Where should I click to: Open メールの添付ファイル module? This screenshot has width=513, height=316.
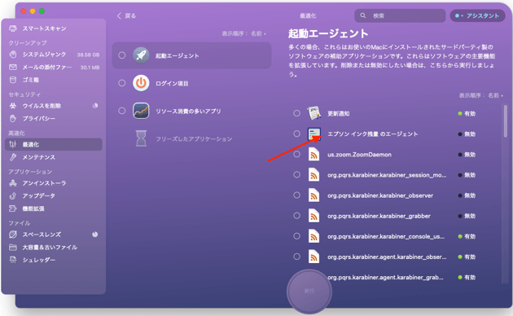(46, 67)
